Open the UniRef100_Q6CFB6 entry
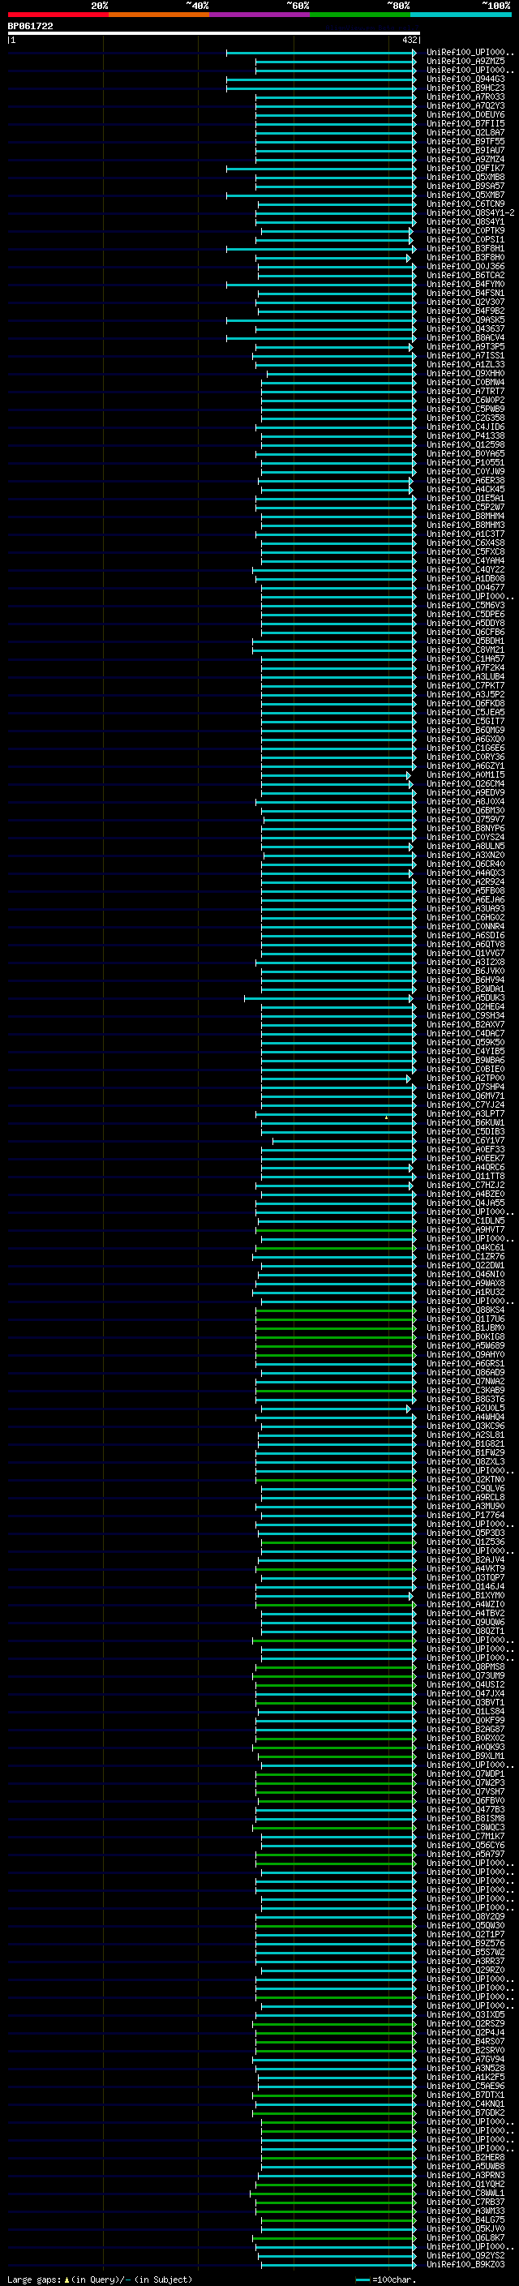 pyautogui.click(x=465, y=632)
